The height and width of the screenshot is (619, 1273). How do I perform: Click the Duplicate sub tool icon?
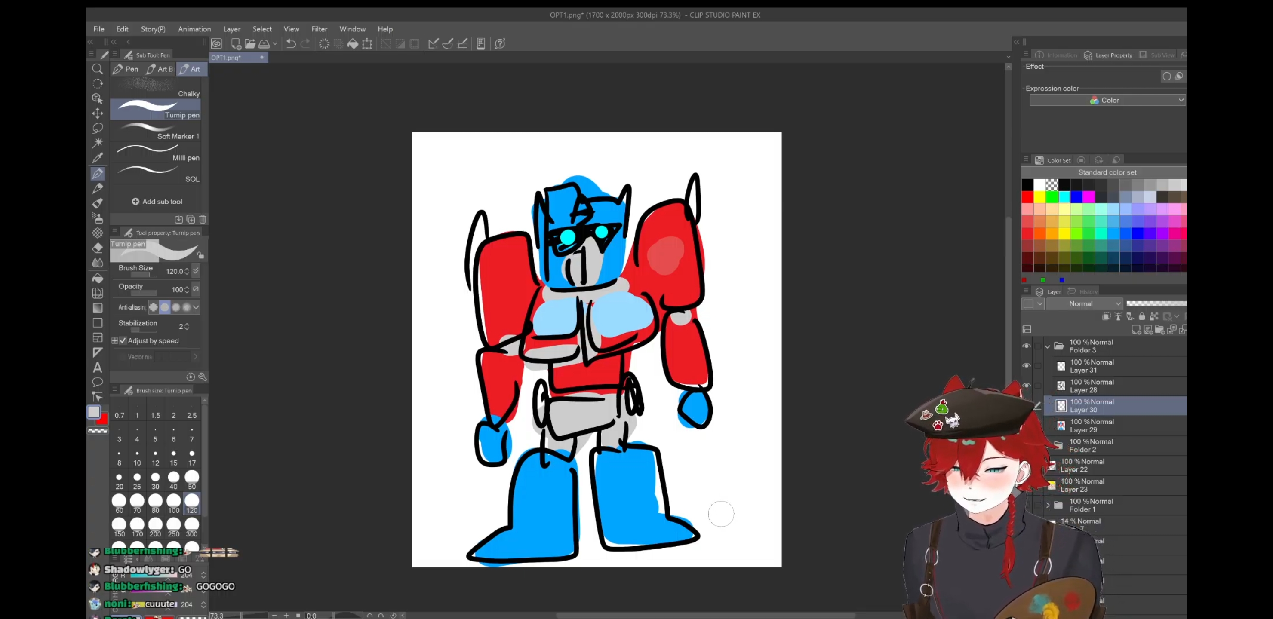click(191, 219)
